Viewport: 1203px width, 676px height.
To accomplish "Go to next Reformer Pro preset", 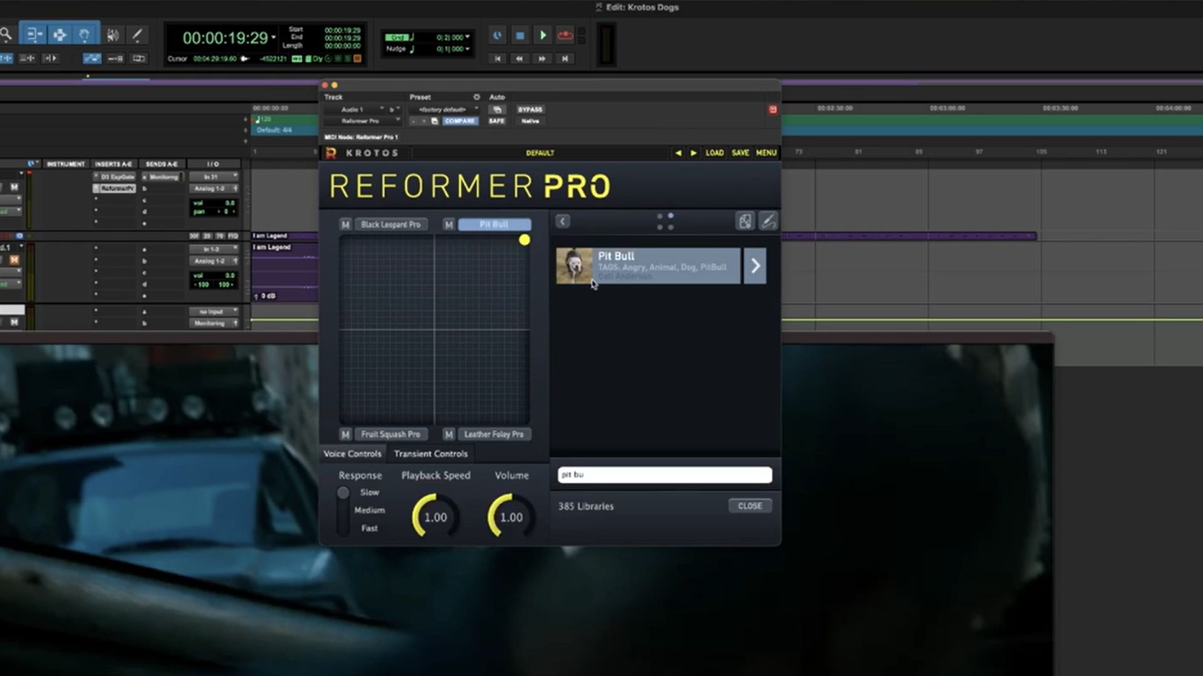I will click(693, 153).
